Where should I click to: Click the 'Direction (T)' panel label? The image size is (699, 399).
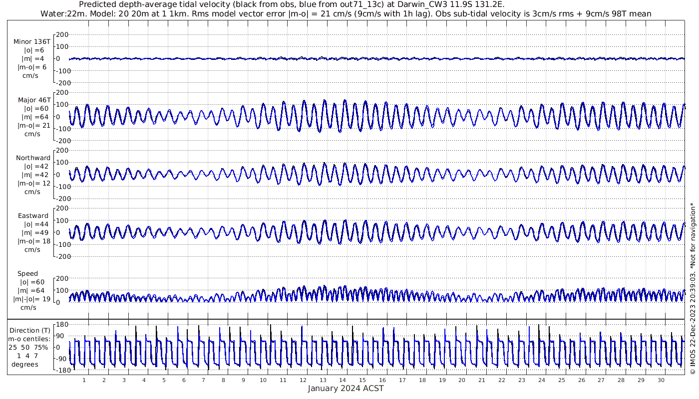tap(30, 331)
